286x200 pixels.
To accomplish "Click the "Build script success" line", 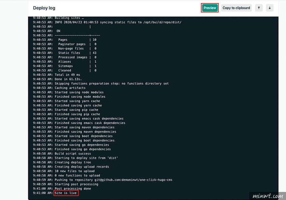I will click(62, 154).
